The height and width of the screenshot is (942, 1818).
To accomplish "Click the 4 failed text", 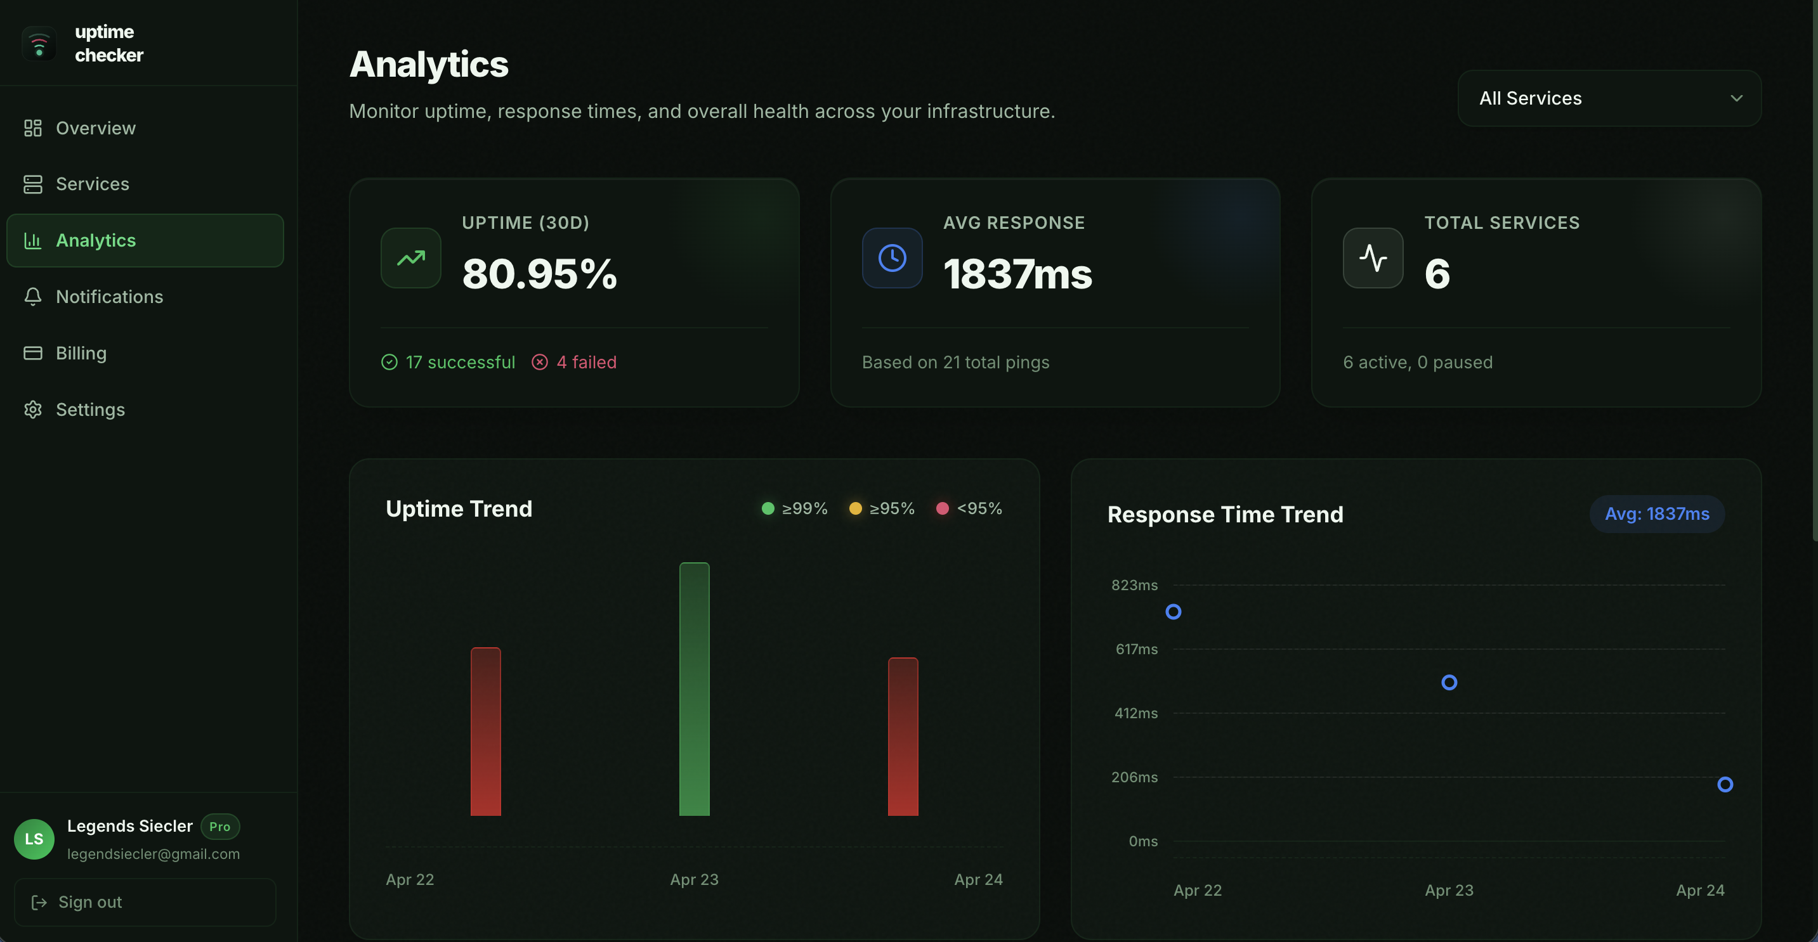I will point(587,363).
